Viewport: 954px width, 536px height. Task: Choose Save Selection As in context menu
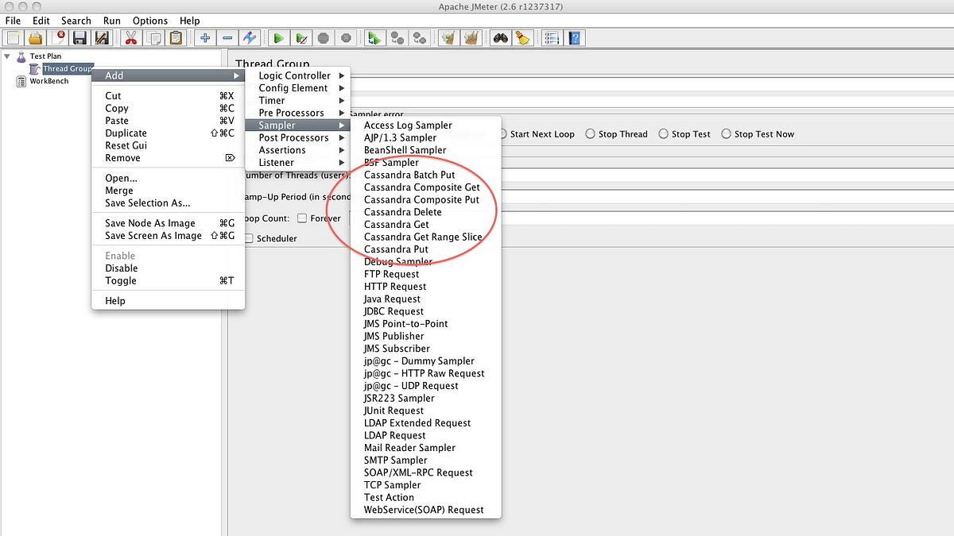click(169, 203)
